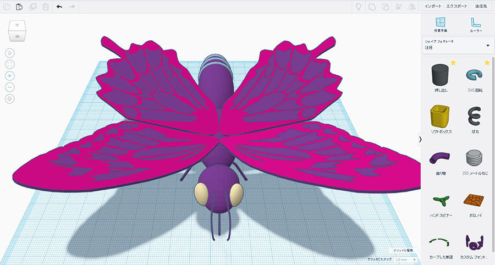Click the Copy icon in the toolbar
The width and height of the screenshot is (495, 265).
coord(6,7)
